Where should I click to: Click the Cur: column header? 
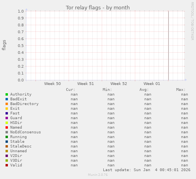71,90
